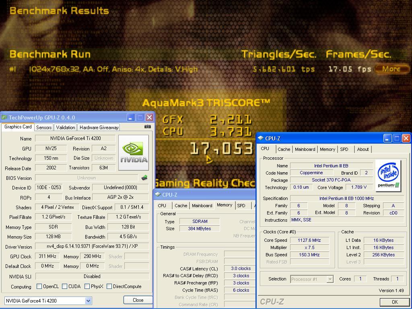The image size is (412, 309).
Task: Open Memory tab in front CPU-Z window
Action: (x=328, y=149)
